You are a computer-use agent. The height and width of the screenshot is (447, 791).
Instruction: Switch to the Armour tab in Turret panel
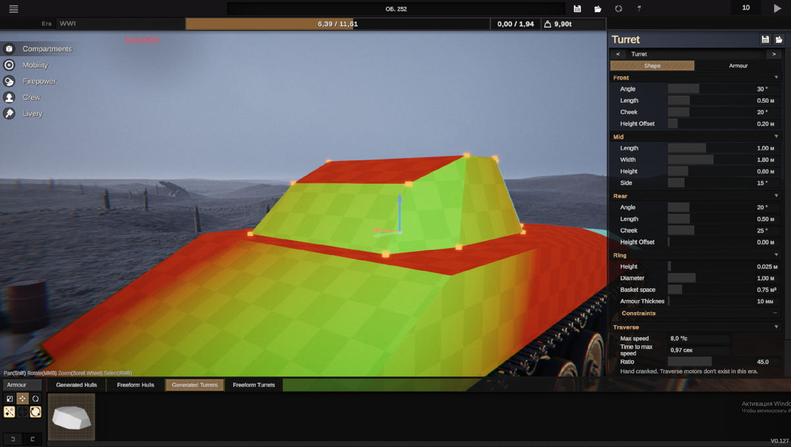(x=738, y=66)
